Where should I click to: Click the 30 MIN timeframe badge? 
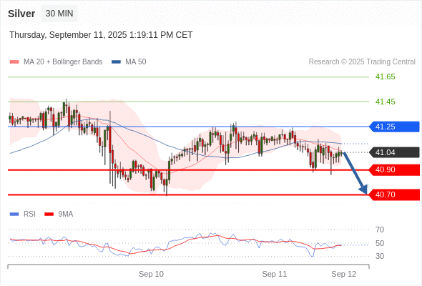pos(59,14)
